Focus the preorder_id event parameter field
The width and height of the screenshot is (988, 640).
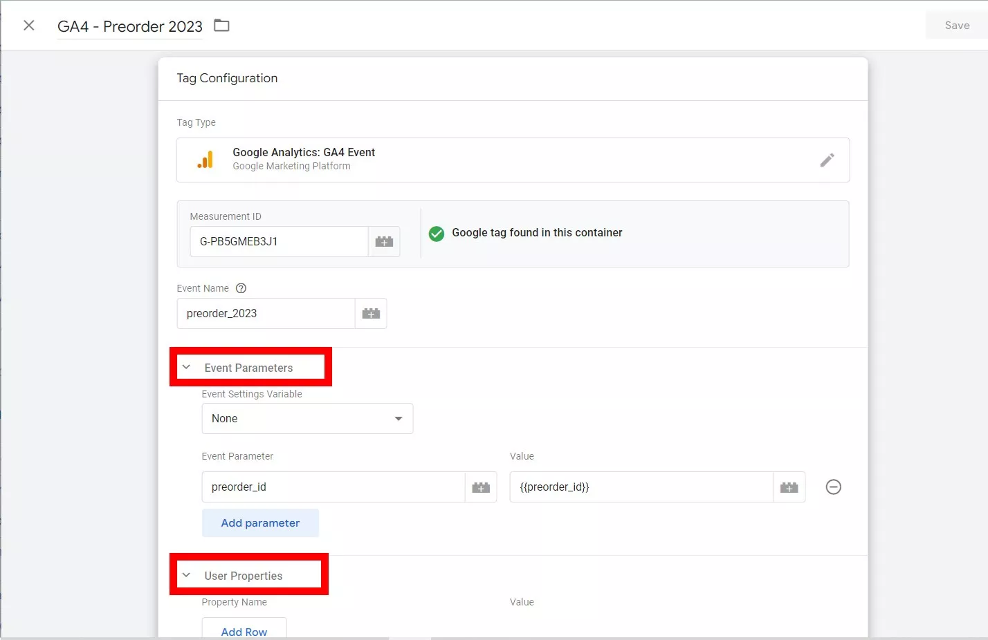[333, 487]
